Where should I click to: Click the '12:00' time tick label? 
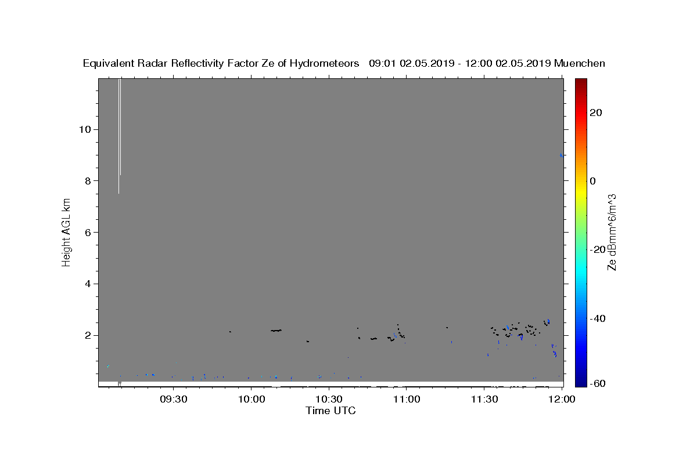pyautogui.click(x=562, y=400)
